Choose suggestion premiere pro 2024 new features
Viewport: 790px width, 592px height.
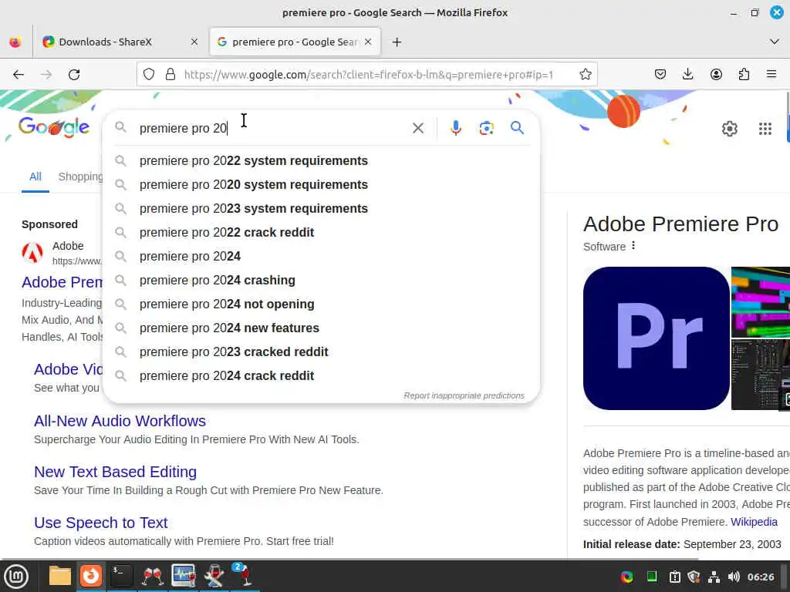(322, 328)
